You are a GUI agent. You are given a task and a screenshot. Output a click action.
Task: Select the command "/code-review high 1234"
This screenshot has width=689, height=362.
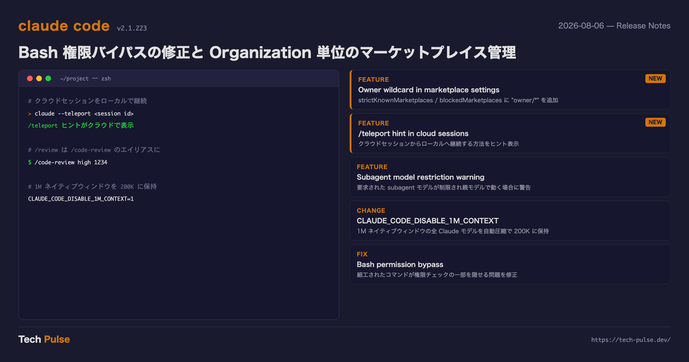tap(71, 162)
